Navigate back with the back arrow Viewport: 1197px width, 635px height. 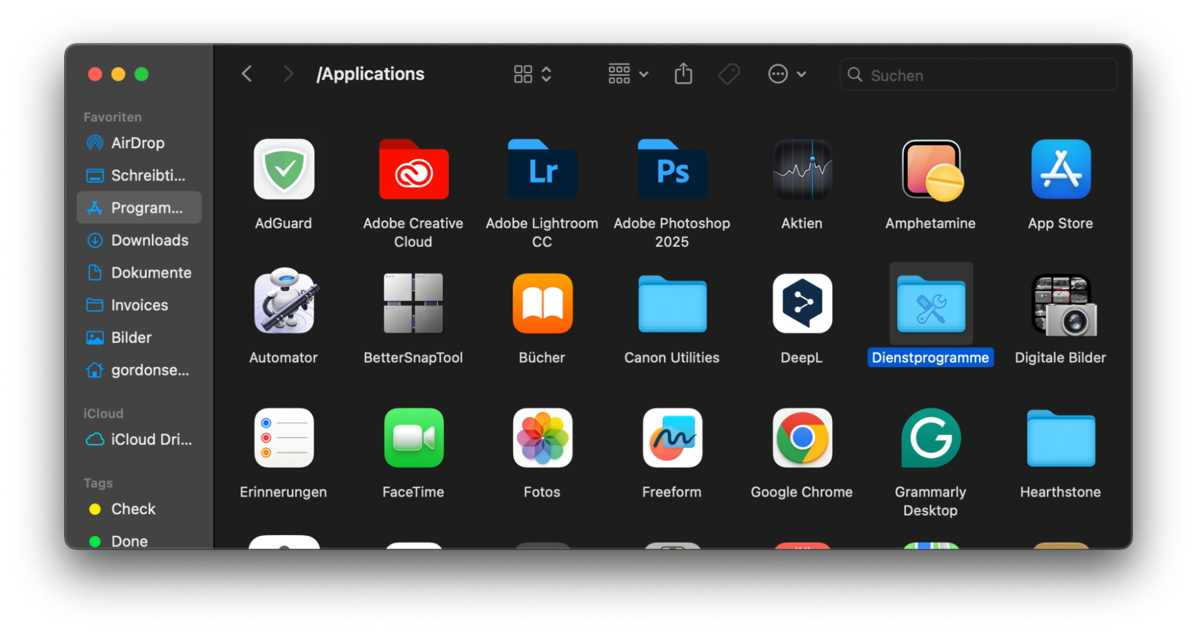(247, 73)
